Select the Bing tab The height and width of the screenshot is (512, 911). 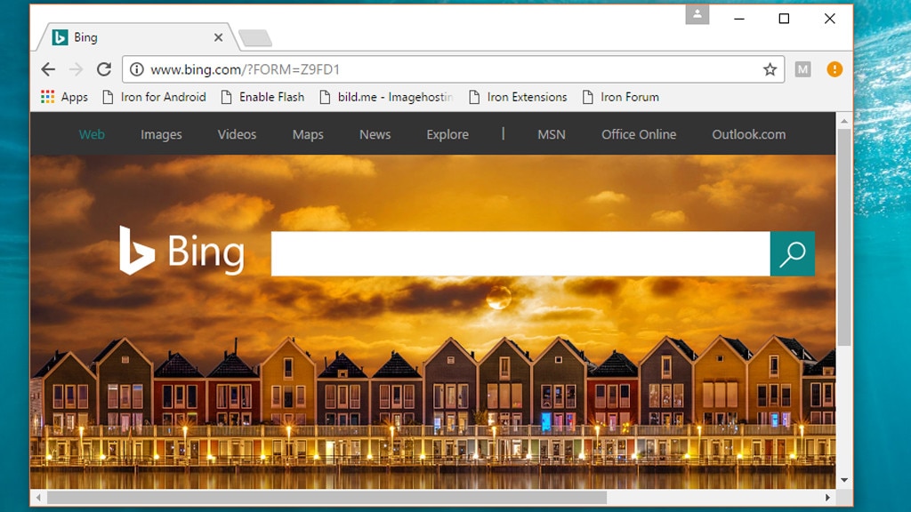tap(137, 37)
